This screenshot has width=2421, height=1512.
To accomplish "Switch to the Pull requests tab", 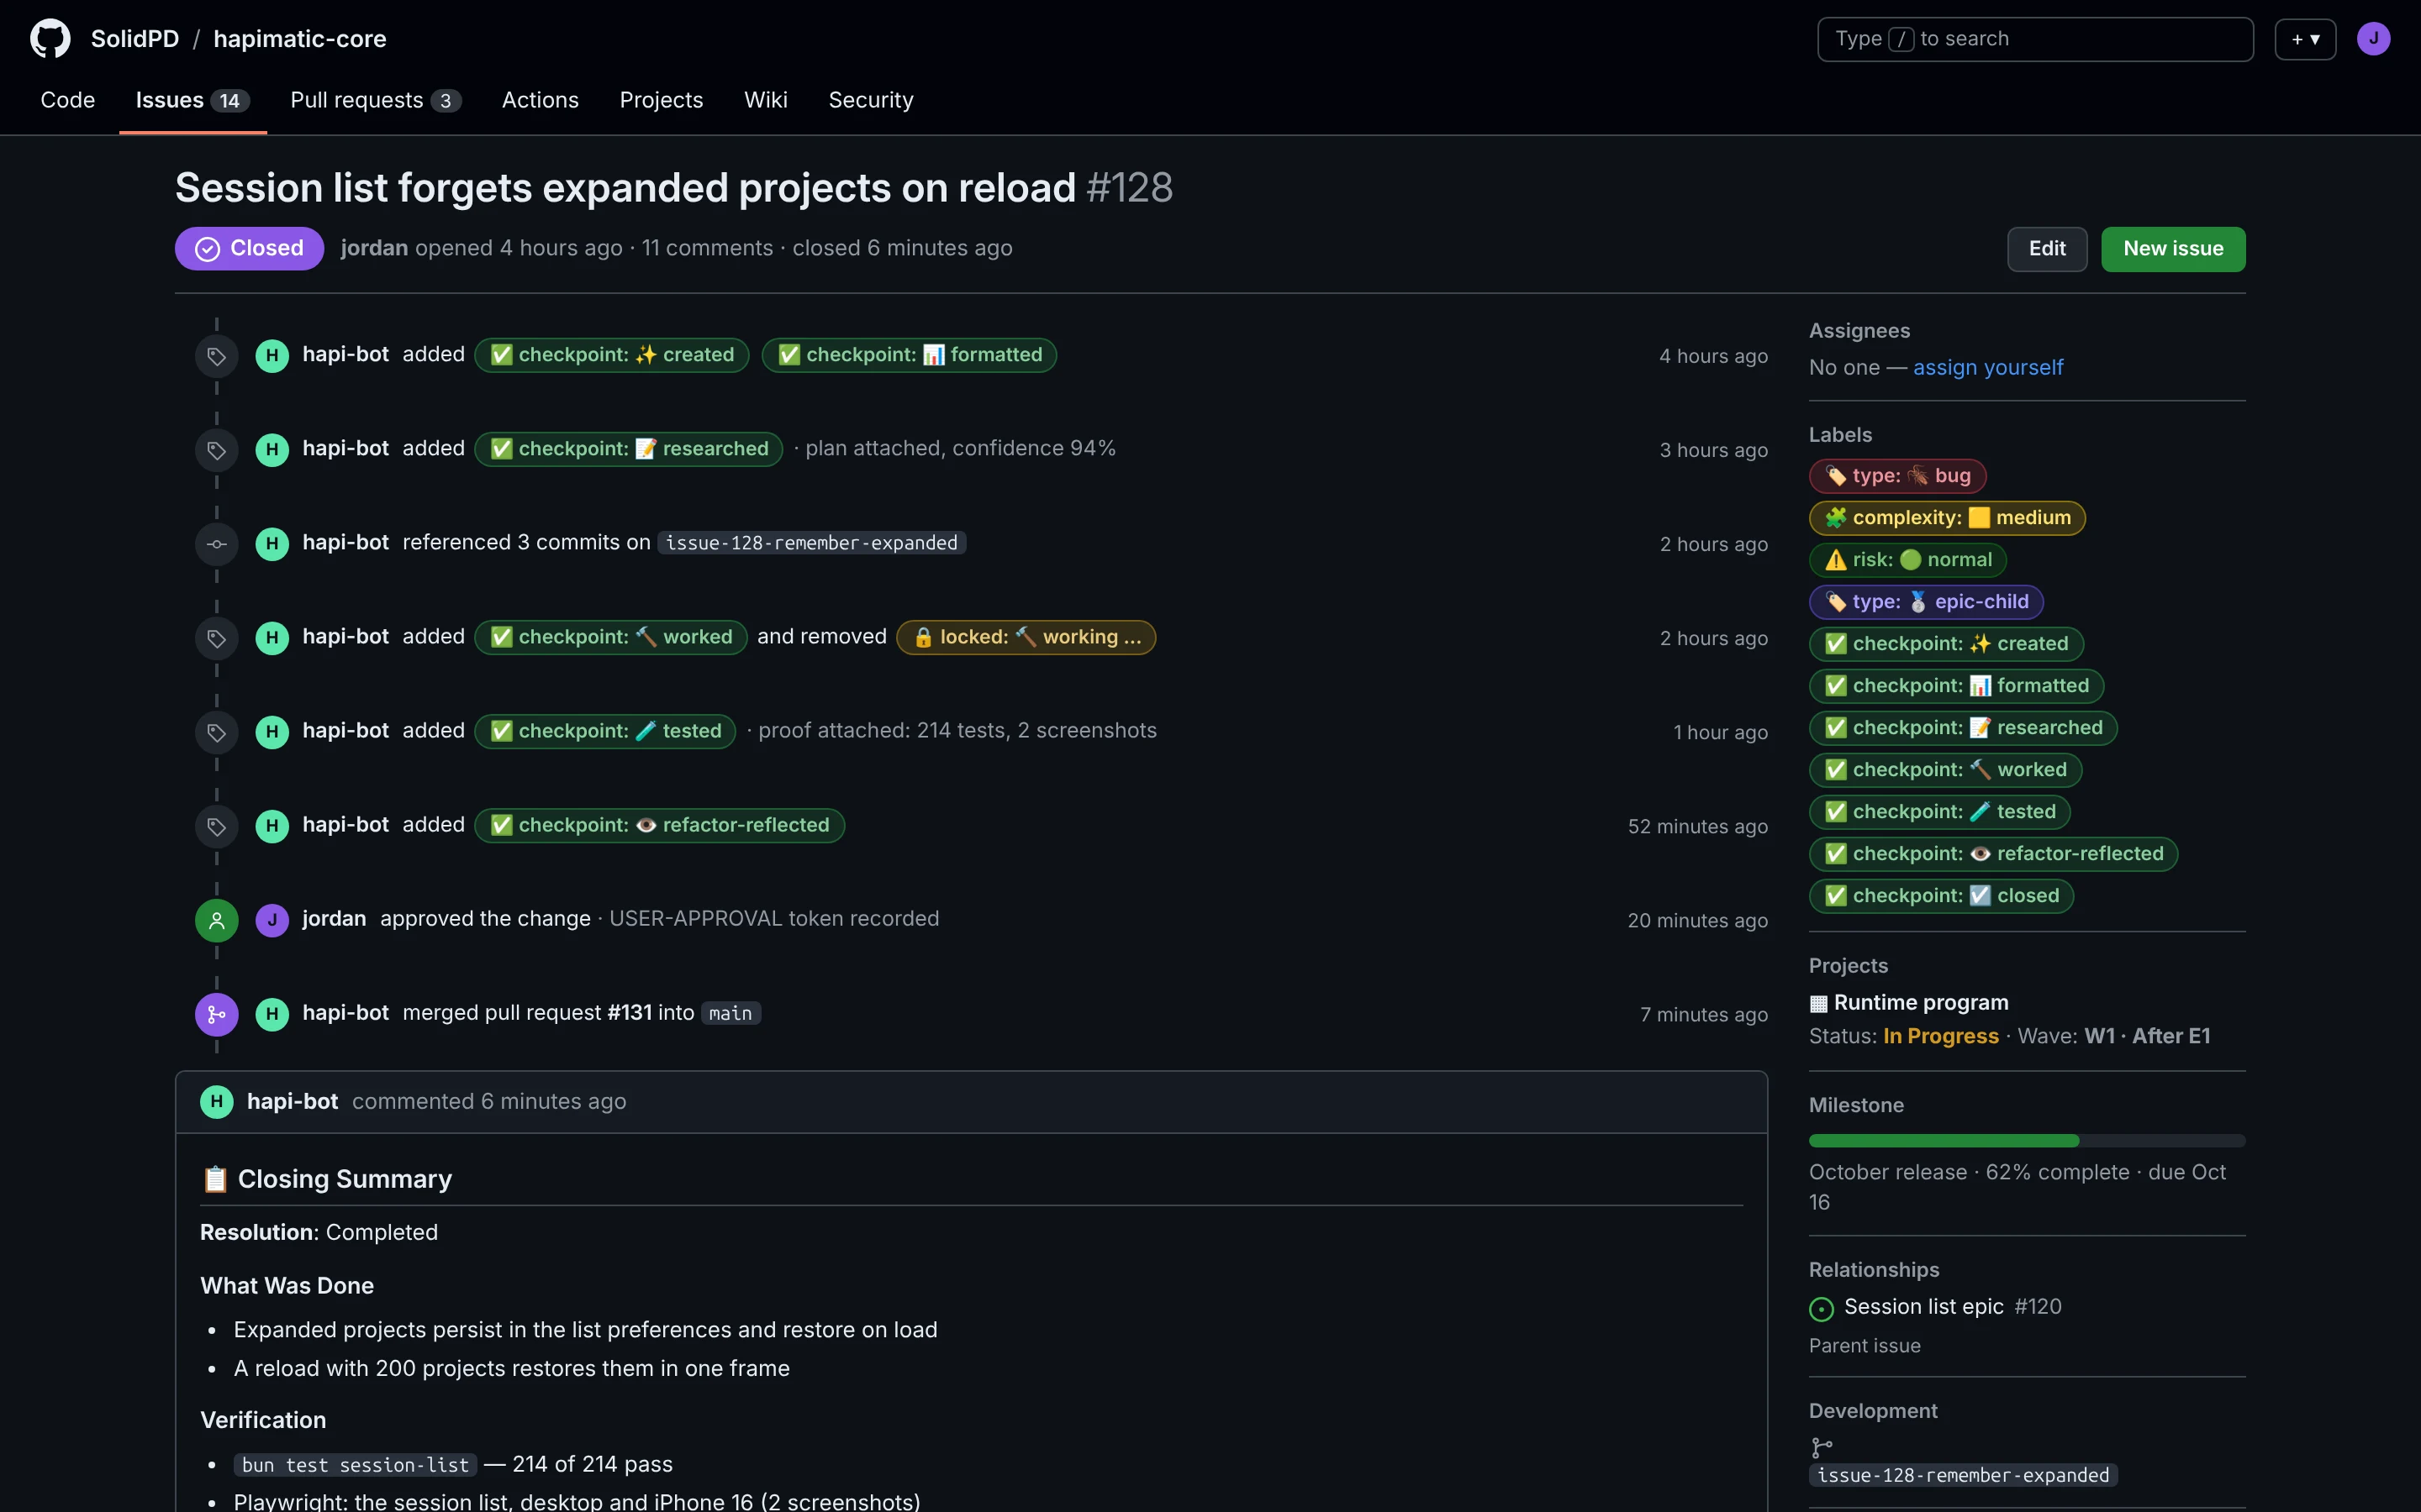I will click(375, 100).
